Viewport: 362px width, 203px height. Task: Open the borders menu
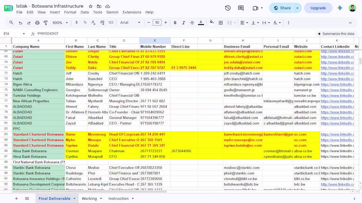point(221,23)
